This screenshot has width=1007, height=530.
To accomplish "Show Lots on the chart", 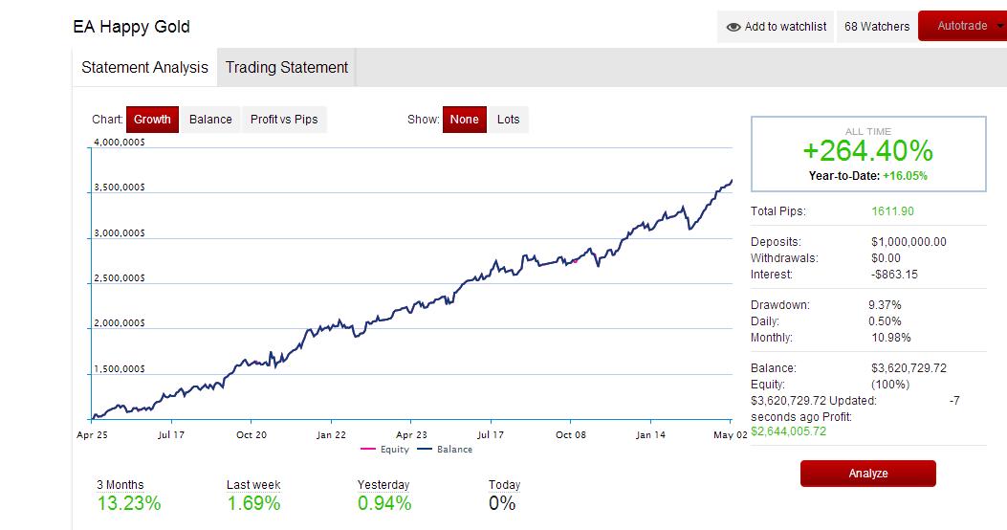I will 508,120.
